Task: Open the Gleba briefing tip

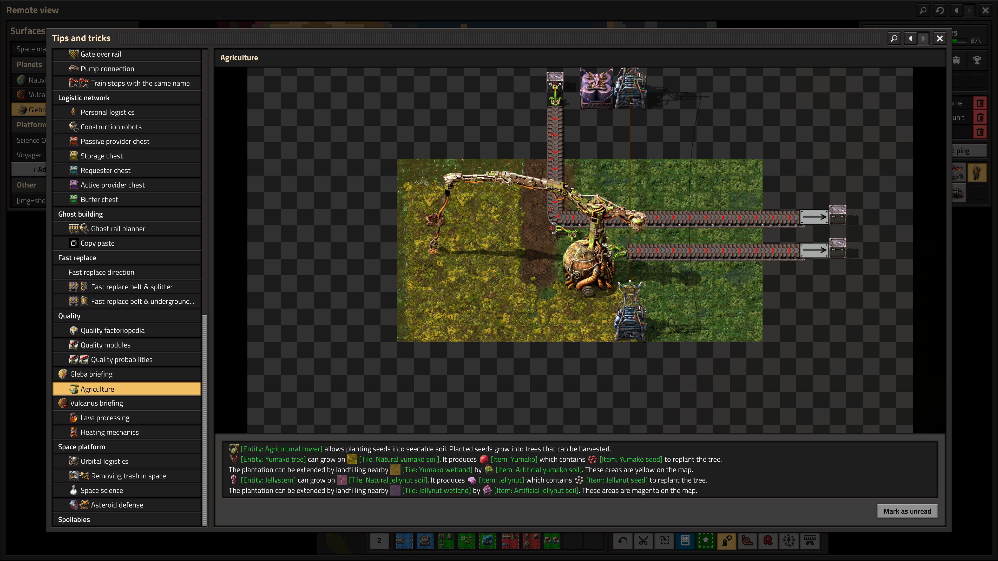Action: tap(127, 374)
